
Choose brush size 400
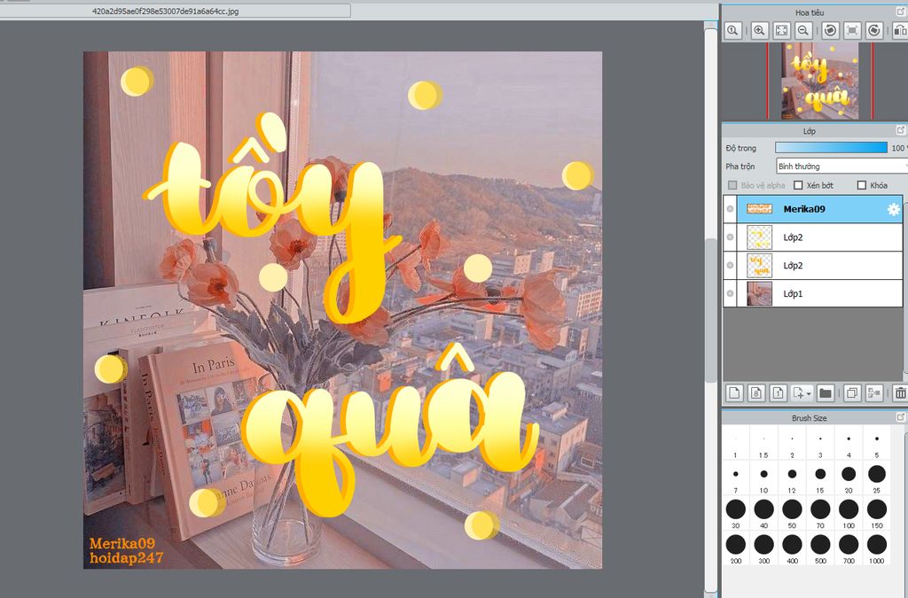coord(792,549)
